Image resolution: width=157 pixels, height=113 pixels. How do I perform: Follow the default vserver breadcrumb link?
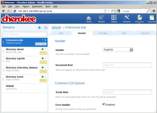[56, 27]
